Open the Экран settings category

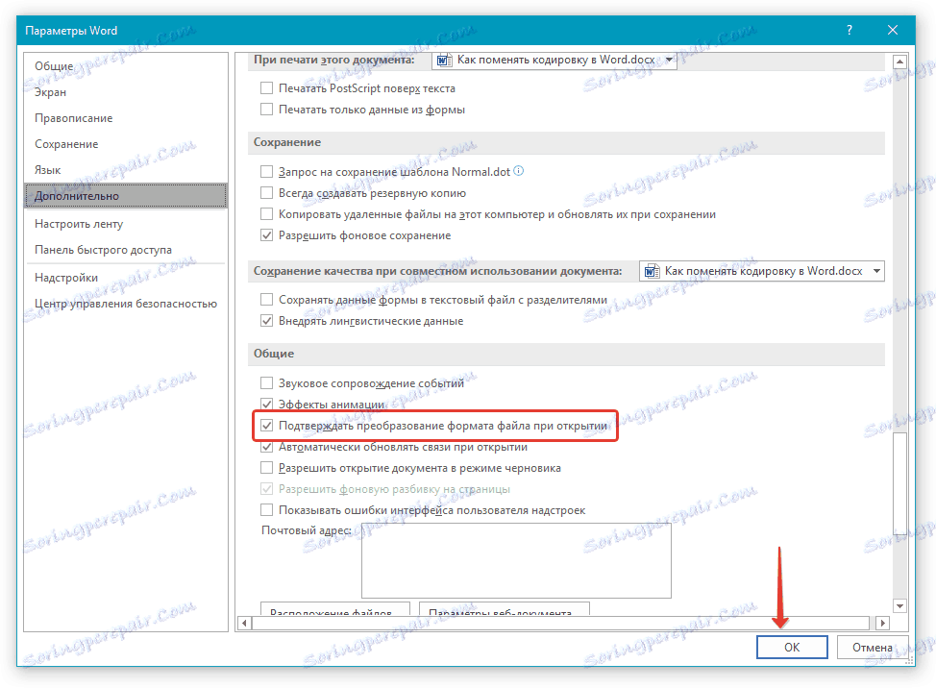click(x=125, y=92)
